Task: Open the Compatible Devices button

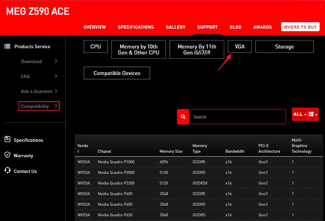Action: (117, 73)
